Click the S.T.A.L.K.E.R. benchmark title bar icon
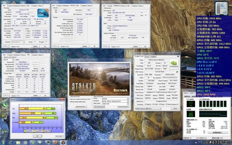The height and width of the screenshot is (145, 232). (69, 60)
